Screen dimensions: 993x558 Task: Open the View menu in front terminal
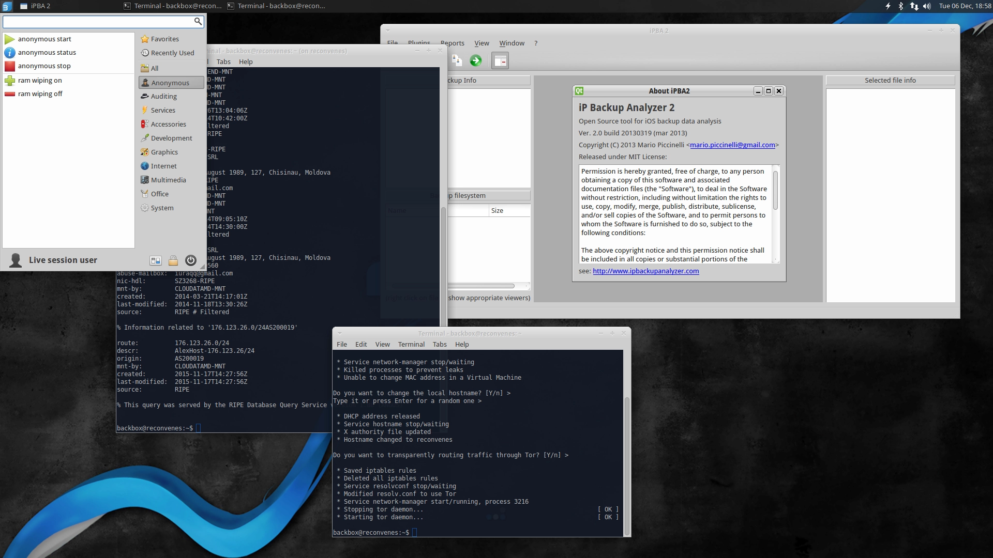point(383,344)
